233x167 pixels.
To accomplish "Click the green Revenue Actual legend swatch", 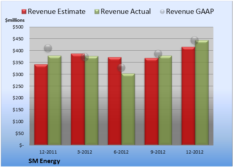I will [97, 12].
